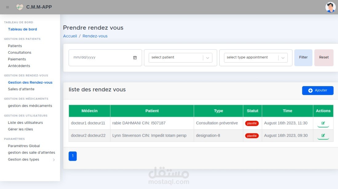Open Paramètres Global sidebar item

24,146
